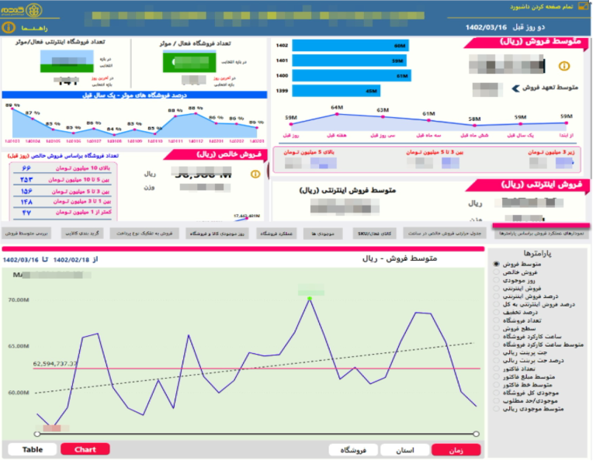The image size is (593, 464).
Task: Click the date 1402/03/16 in header
Action: click(486, 27)
